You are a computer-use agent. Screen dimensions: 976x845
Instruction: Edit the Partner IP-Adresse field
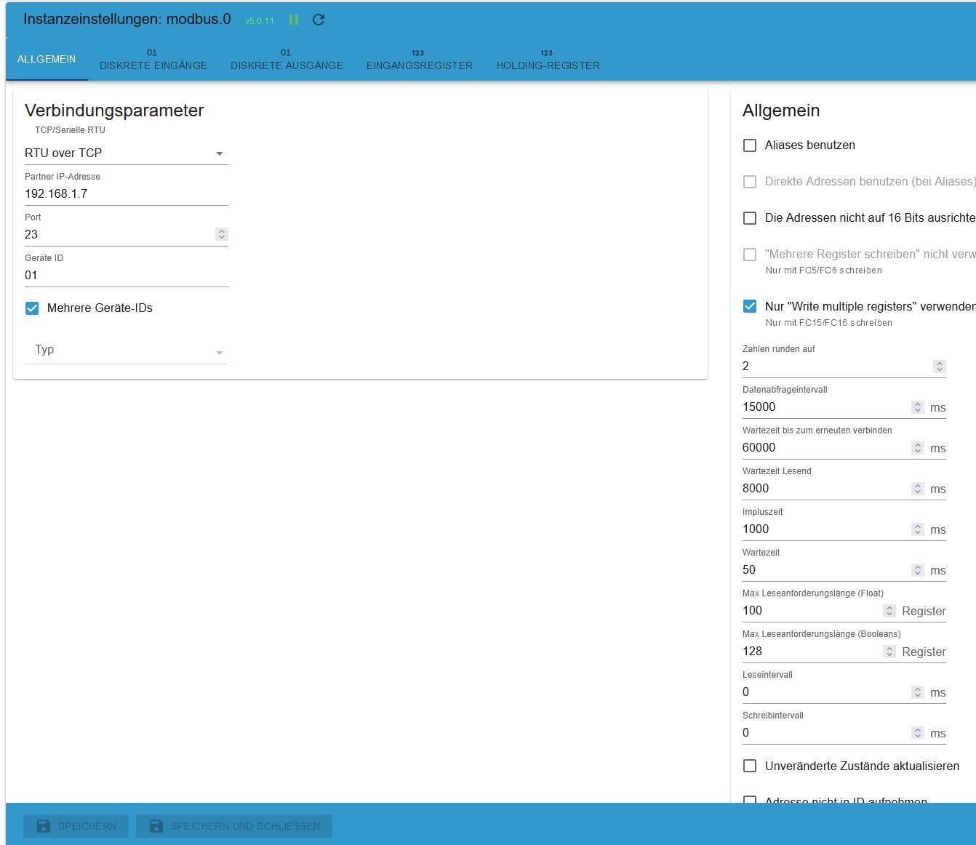[127, 193]
